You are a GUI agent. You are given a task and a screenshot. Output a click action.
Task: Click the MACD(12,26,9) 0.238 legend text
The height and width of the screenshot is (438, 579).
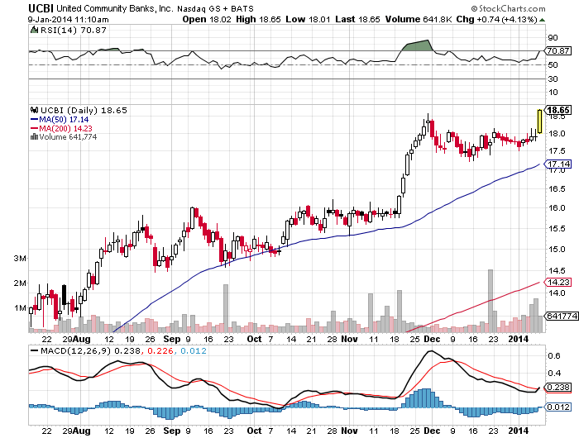(92, 350)
